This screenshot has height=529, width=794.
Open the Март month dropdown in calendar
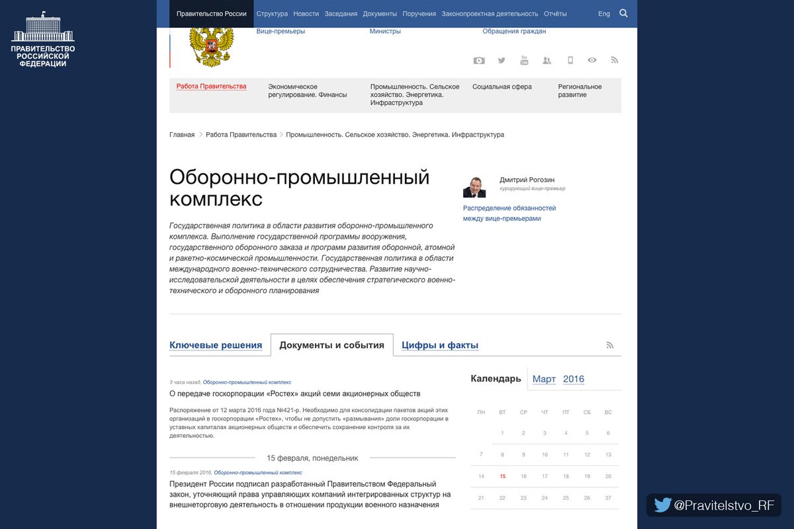pyautogui.click(x=544, y=379)
